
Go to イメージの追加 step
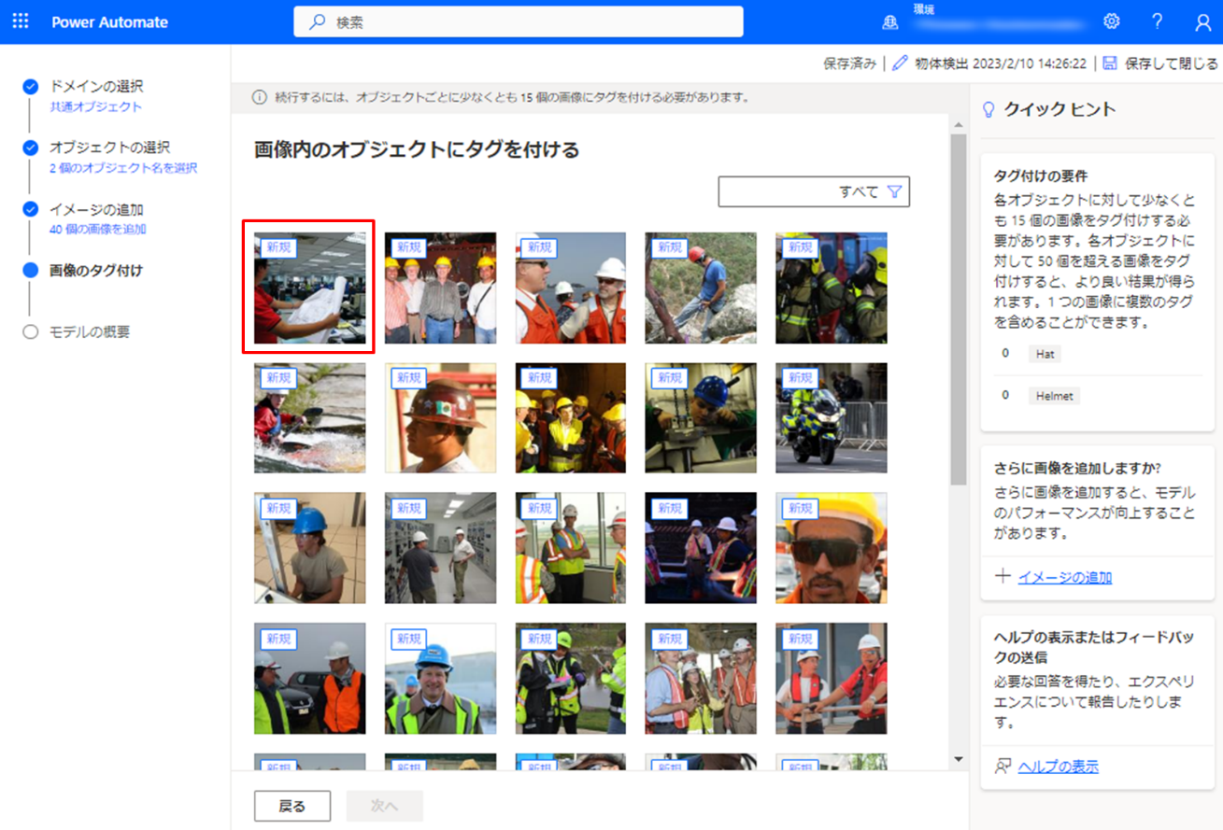[x=96, y=209]
